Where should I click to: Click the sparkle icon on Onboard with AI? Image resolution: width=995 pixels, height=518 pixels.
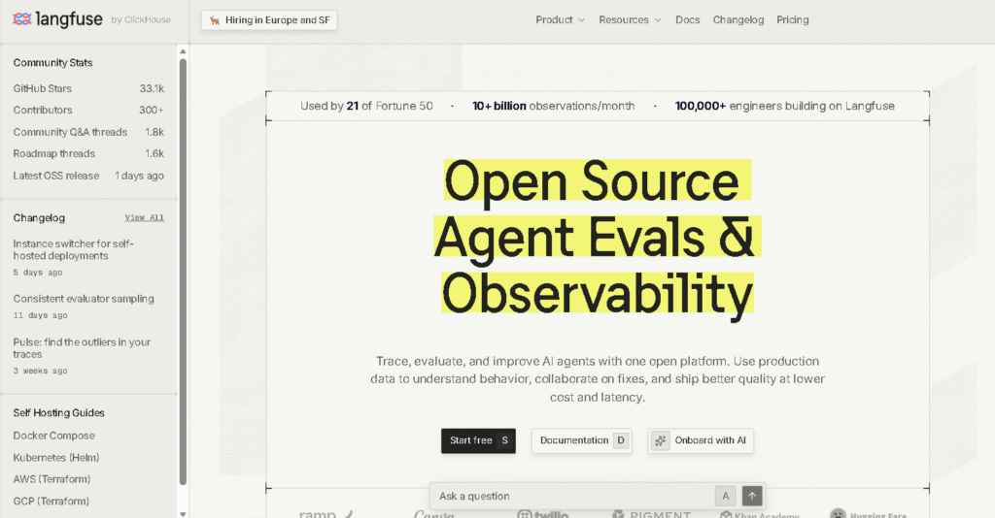coord(661,440)
